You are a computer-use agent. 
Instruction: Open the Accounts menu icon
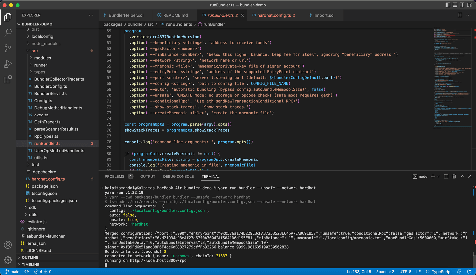pos(8,245)
